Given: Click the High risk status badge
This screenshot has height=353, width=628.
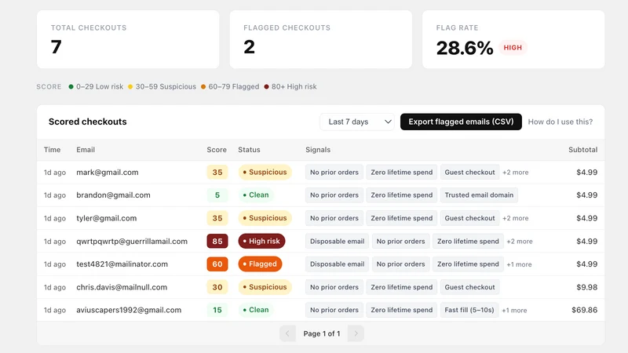Looking at the screenshot, I should pos(261,241).
